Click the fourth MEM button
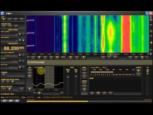This screenshot has height=115, width=153. tap(111, 93)
